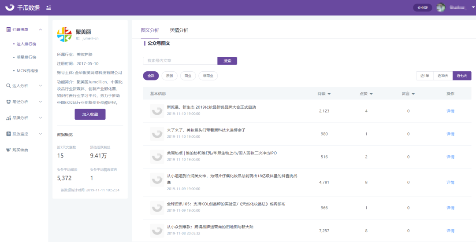
Task: Click thumbnail of 美周热点 article
Action: (157, 157)
